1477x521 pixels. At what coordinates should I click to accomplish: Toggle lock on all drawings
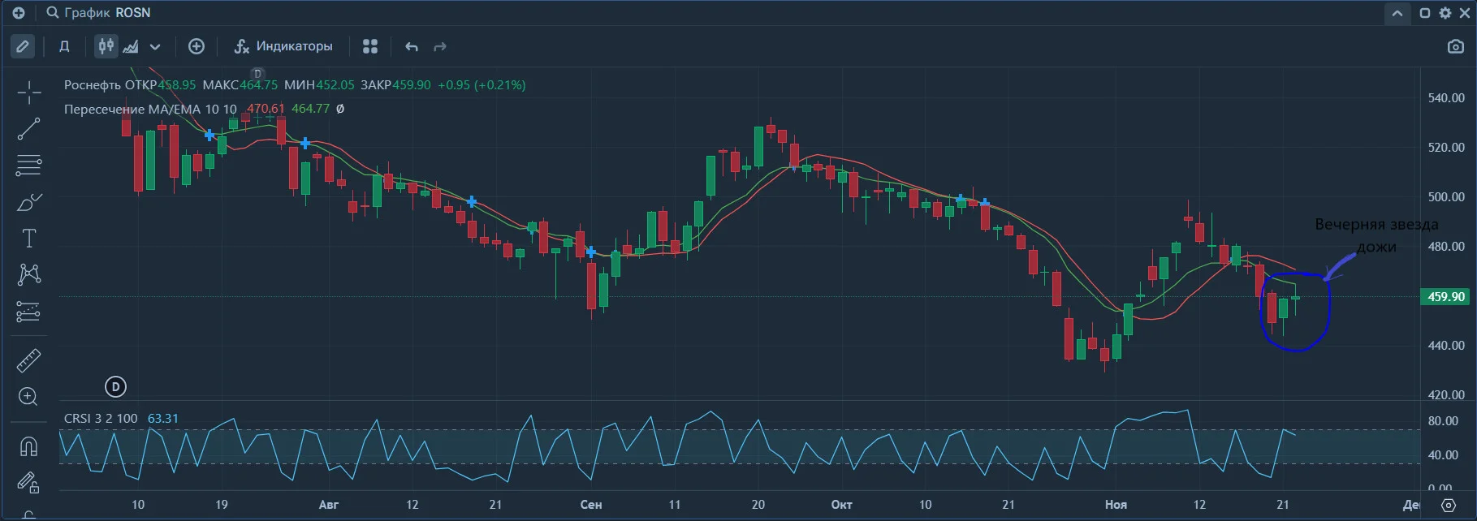click(x=29, y=483)
